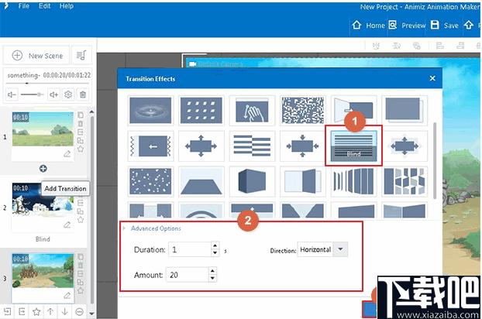
Task: Click the music list icon beside New Scene
Action: click(81, 55)
